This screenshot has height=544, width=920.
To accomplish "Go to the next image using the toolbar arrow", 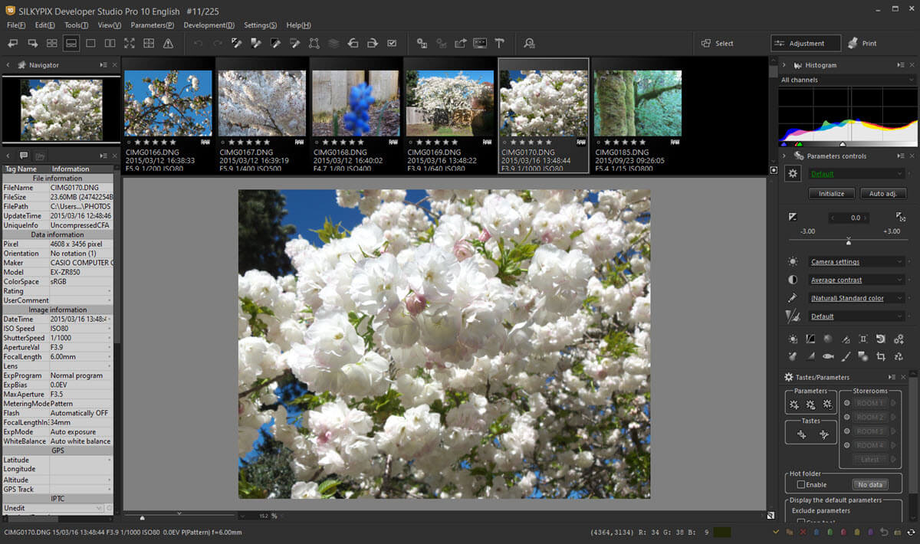I will click(33, 43).
